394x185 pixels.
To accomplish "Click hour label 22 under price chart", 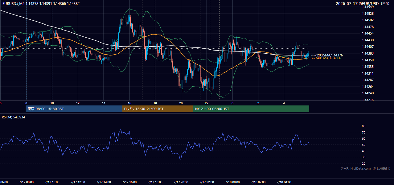I will (x=207, y=103).
